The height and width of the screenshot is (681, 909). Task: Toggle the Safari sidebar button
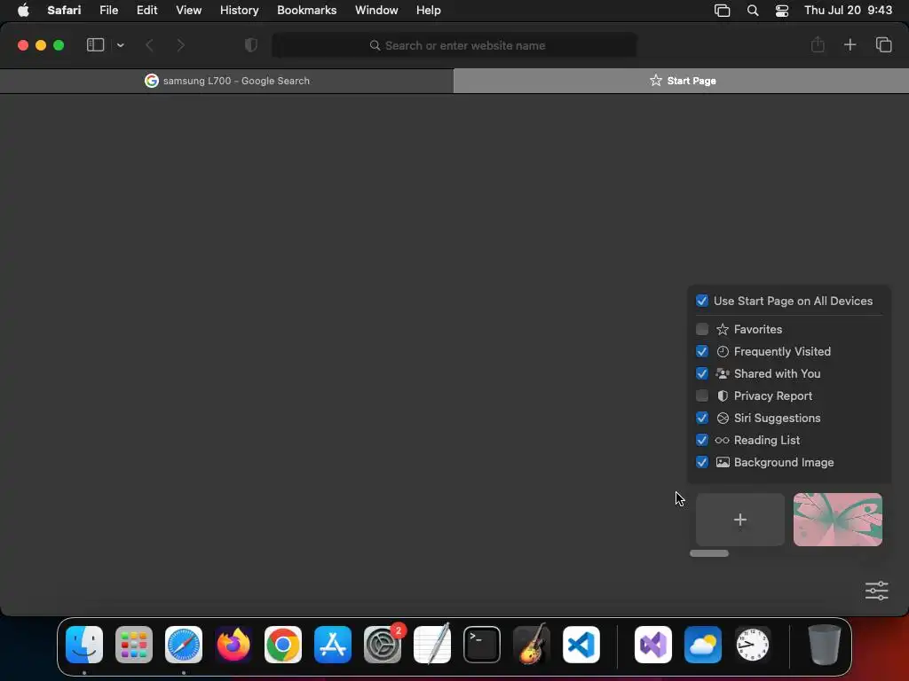(x=95, y=44)
